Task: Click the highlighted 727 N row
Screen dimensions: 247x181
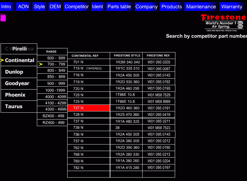Action: point(89,108)
